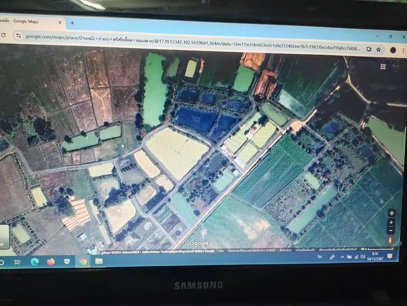Click the my location button

(x=392, y=213)
